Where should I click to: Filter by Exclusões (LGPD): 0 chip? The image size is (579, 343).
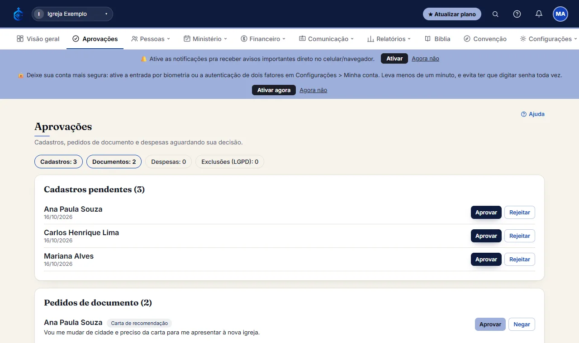click(230, 162)
